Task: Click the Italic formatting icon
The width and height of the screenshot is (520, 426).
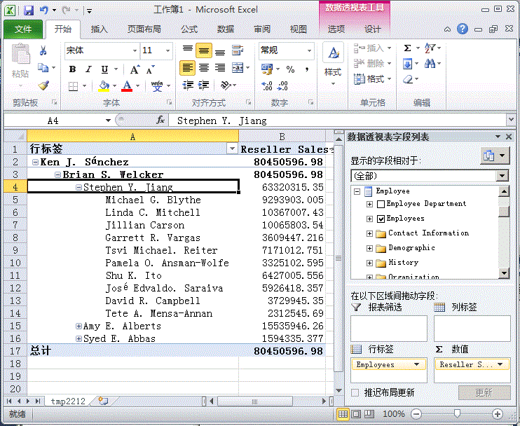Action: click(88, 69)
